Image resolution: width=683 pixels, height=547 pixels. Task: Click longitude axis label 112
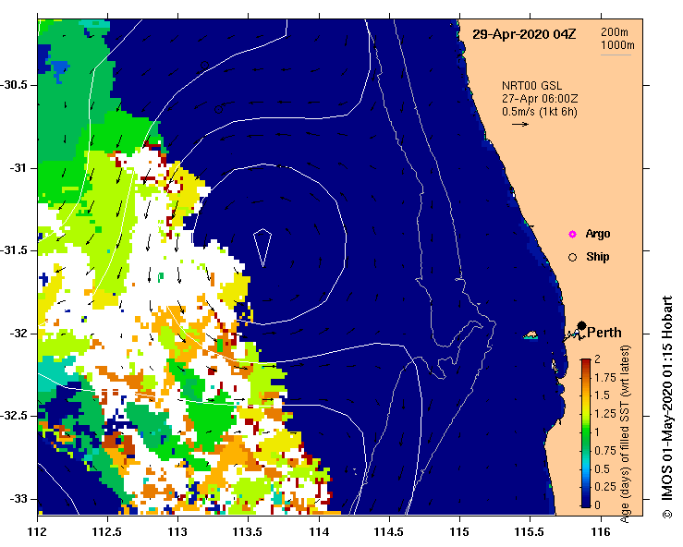coord(37,532)
